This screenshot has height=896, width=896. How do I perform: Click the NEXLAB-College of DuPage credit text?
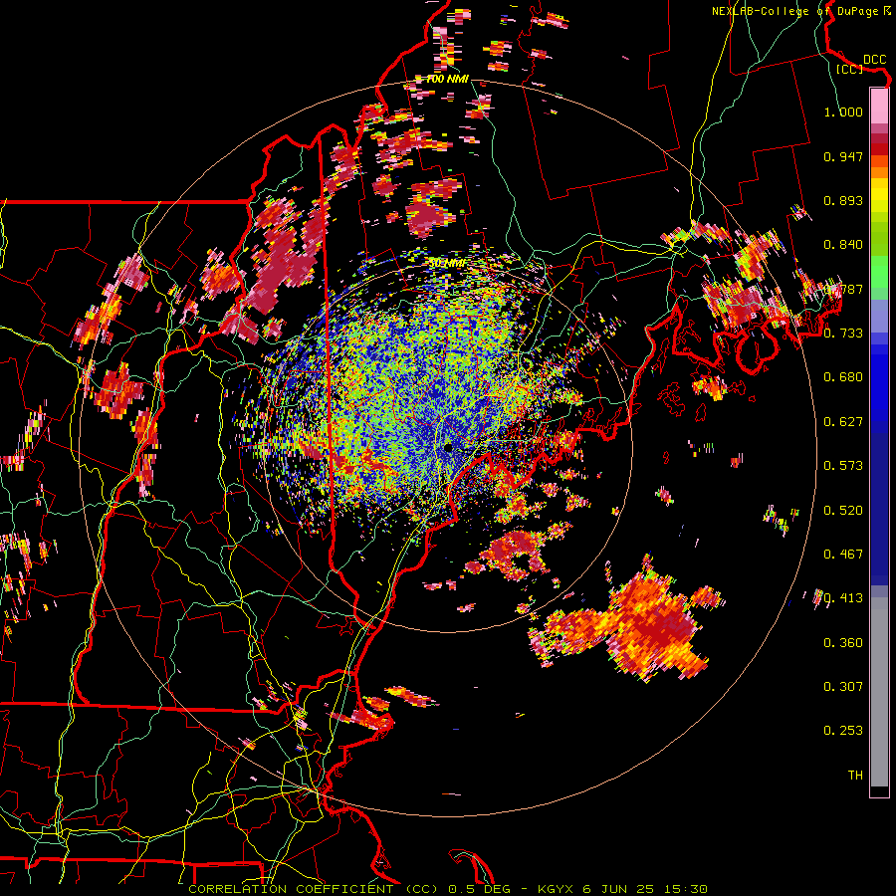pos(801,11)
